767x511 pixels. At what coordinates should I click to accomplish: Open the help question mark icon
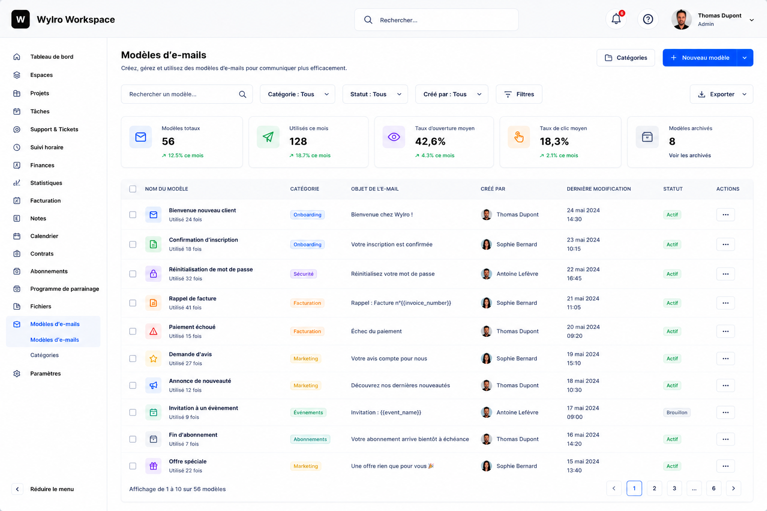(x=648, y=19)
